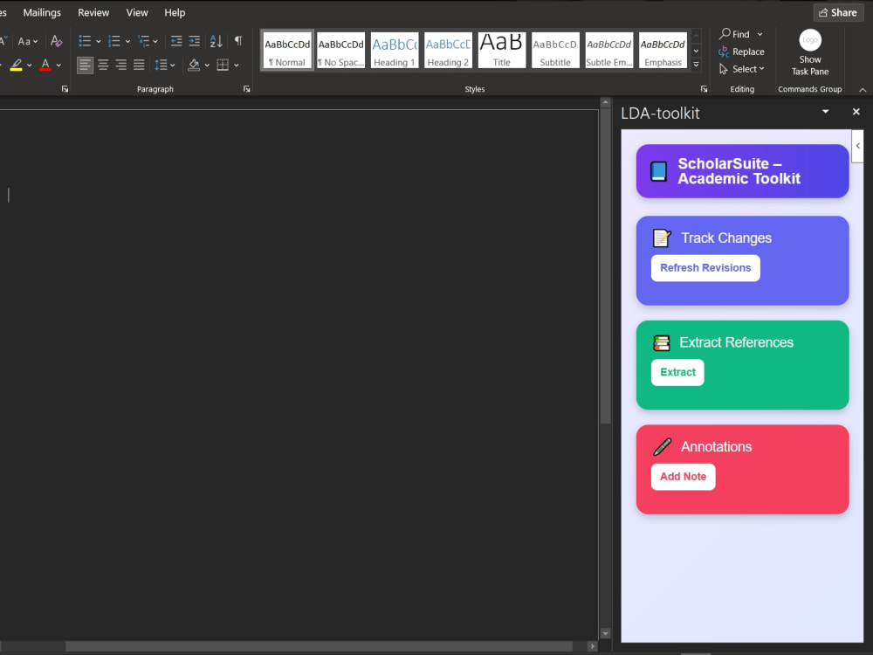Viewport: 873px width, 655px height.
Task: Start a numbered list
Action: tap(114, 41)
